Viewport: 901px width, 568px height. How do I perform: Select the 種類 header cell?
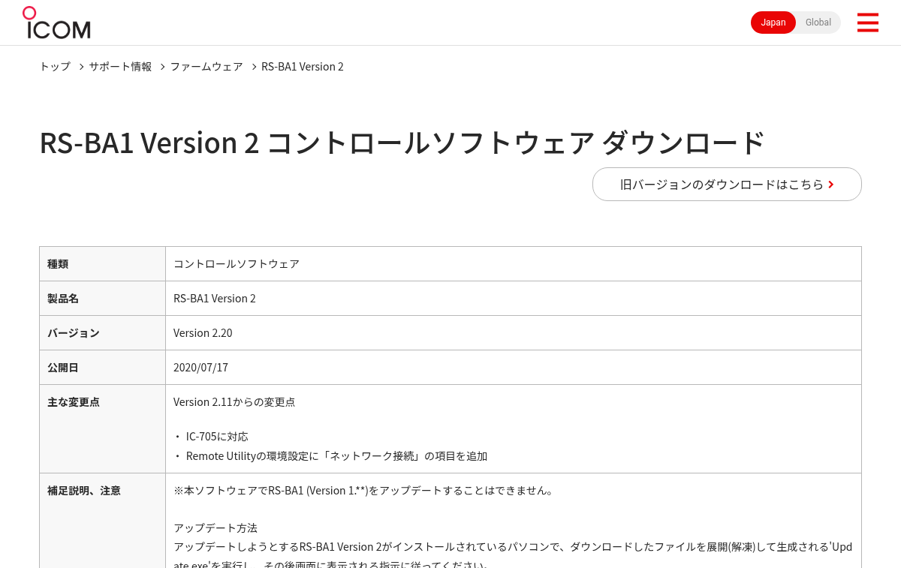click(102, 264)
